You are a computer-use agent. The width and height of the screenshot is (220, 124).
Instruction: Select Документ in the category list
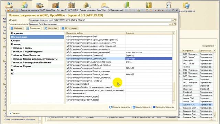pyautogui.click(x=37, y=33)
